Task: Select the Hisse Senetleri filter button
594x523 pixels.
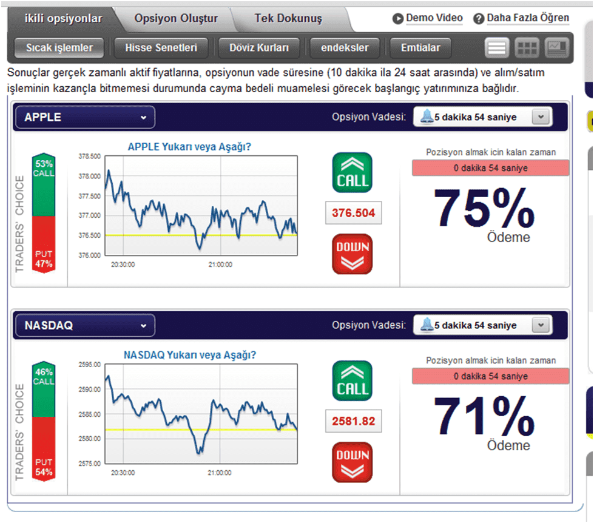Action: point(161,48)
